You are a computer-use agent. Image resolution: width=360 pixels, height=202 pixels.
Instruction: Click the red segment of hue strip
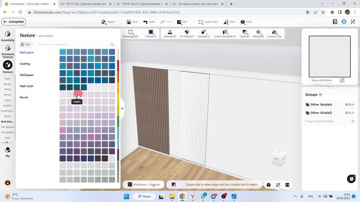coord(118,65)
